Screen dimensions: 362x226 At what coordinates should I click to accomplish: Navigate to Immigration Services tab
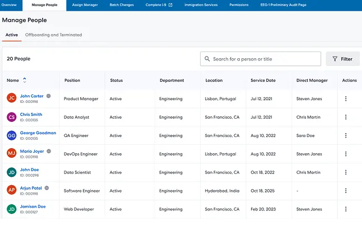tap(201, 5)
